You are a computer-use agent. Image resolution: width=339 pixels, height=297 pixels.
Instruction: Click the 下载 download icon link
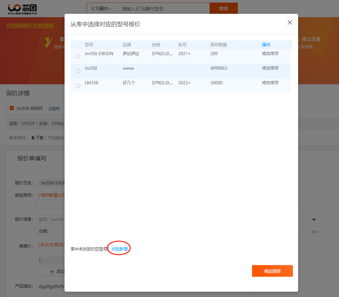coord(38,138)
